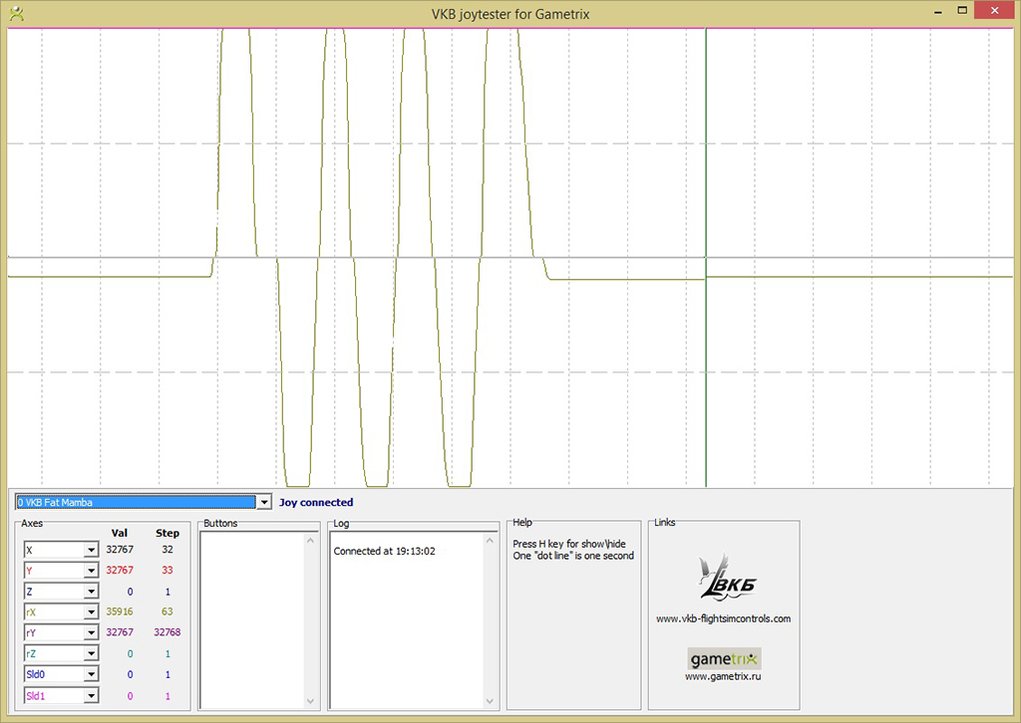Click 'One "dot line" is one second' text
The image size is (1021, 723).
tap(573, 556)
